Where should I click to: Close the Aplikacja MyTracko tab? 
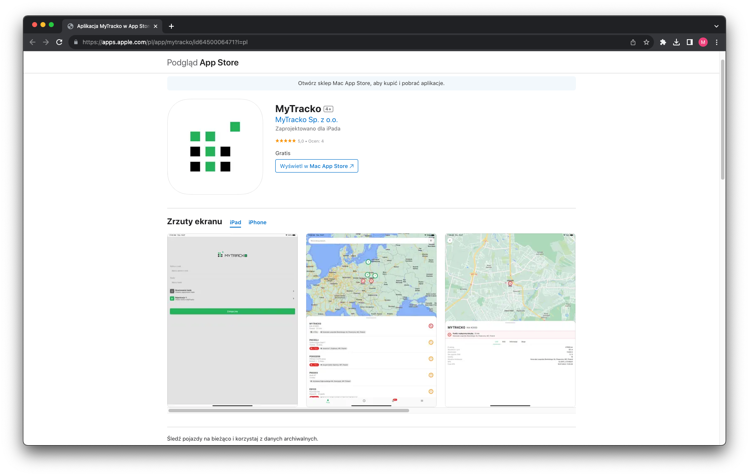pyautogui.click(x=156, y=26)
